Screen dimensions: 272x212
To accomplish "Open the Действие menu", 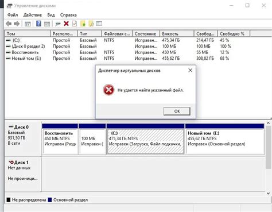I will pyautogui.click(x=33, y=15).
